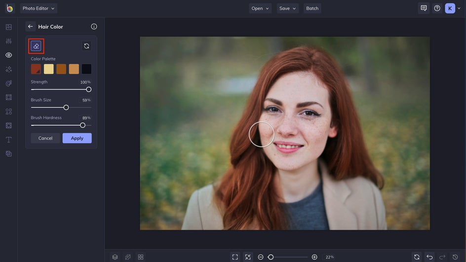Open the edit history icon
Viewport: 466px width, 262px height.
pos(455,257)
